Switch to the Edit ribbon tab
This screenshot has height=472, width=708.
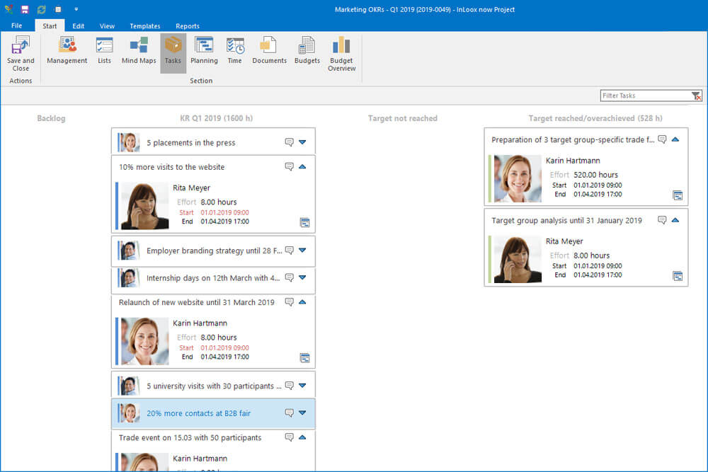78,25
